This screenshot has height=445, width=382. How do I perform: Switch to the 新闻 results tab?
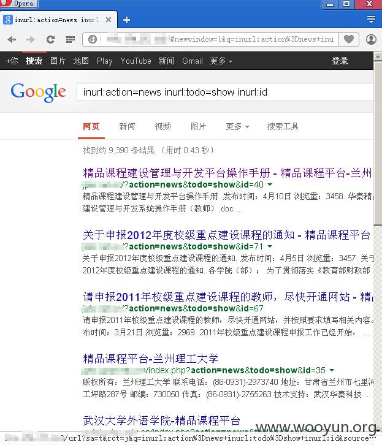[127, 126]
